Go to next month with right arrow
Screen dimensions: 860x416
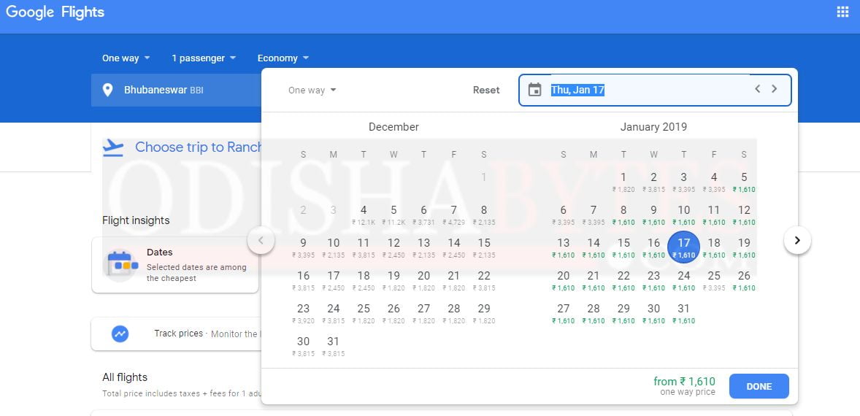point(797,240)
